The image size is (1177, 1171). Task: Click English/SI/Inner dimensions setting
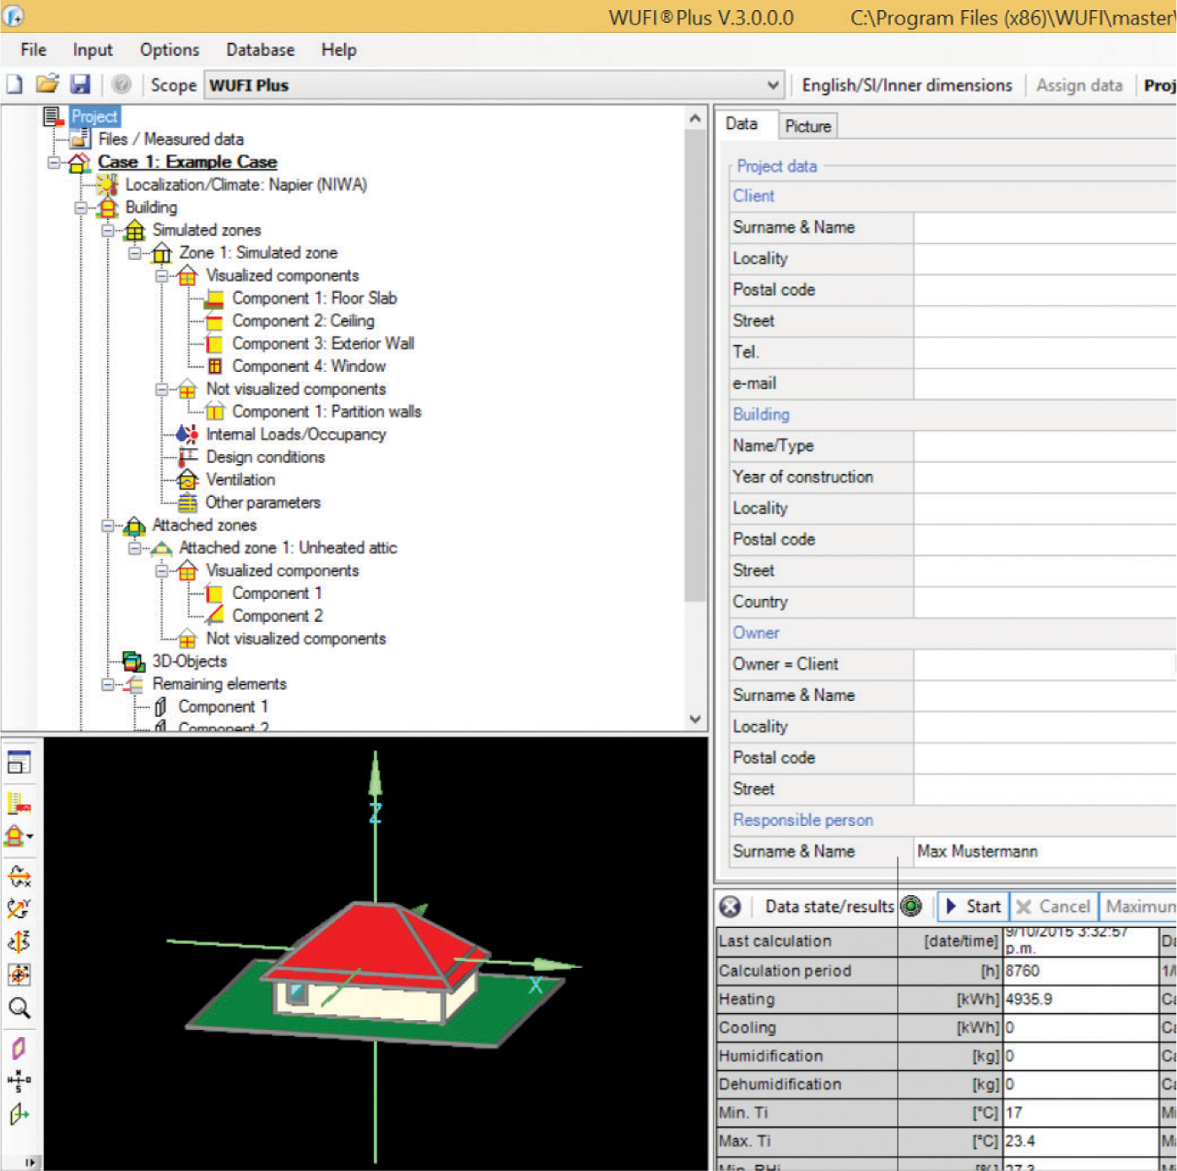coord(907,85)
